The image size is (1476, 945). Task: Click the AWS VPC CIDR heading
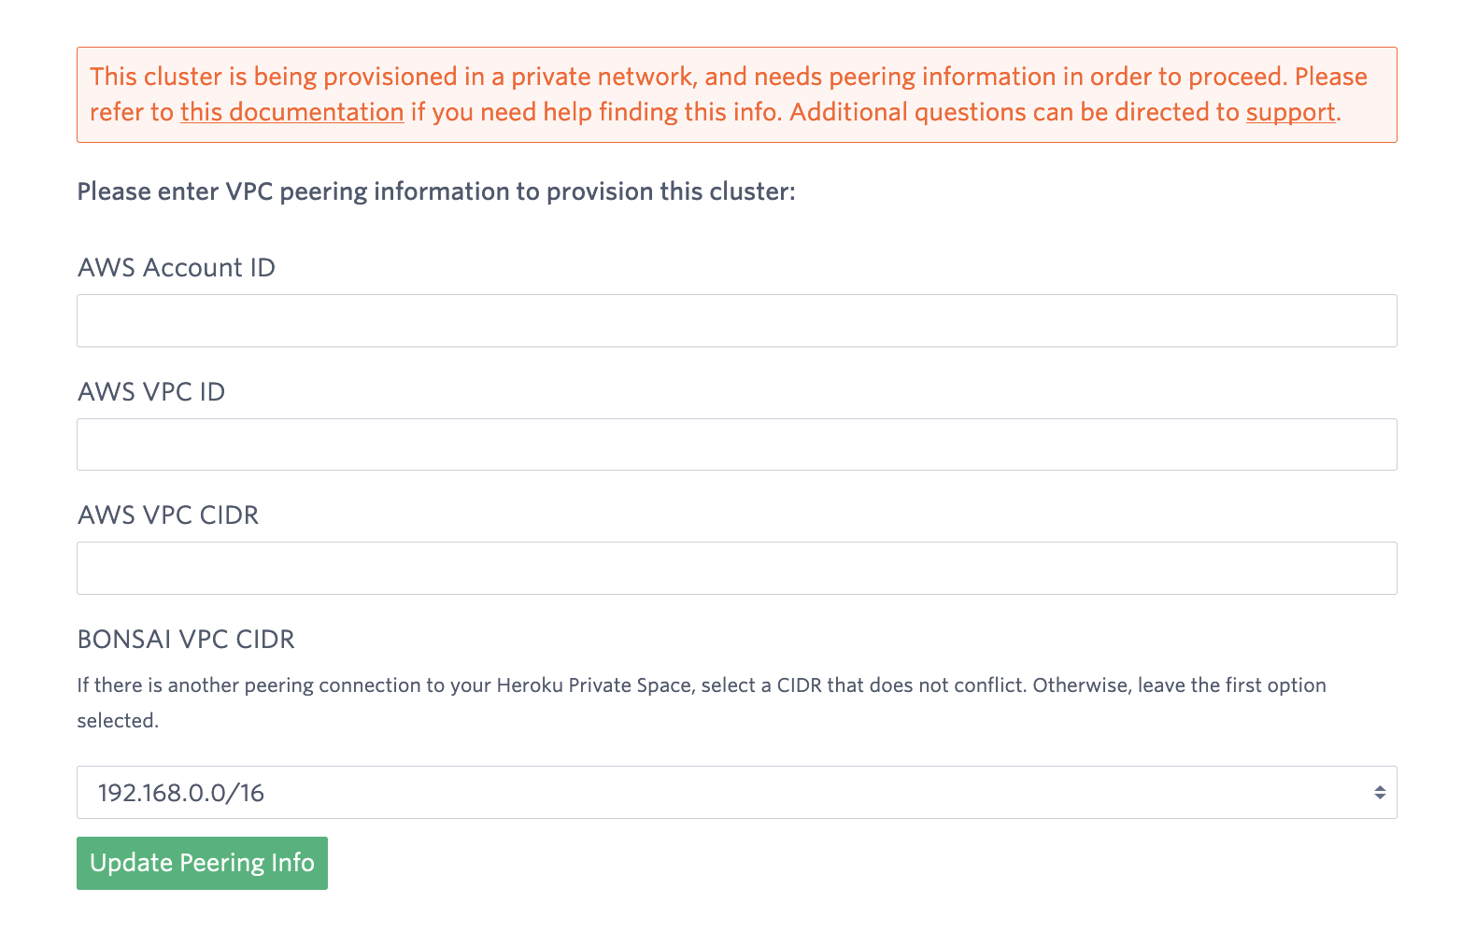pos(167,515)
